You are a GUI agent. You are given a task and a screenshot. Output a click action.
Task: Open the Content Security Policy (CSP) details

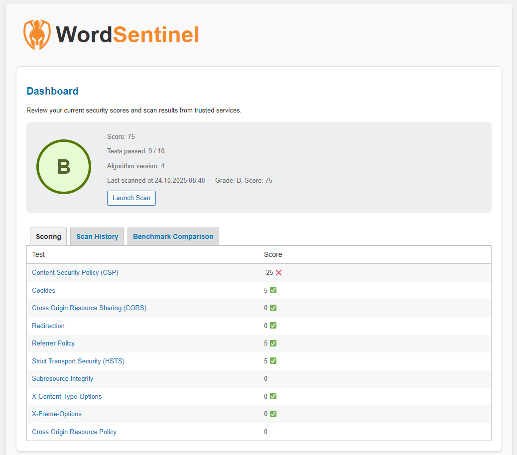75,272
